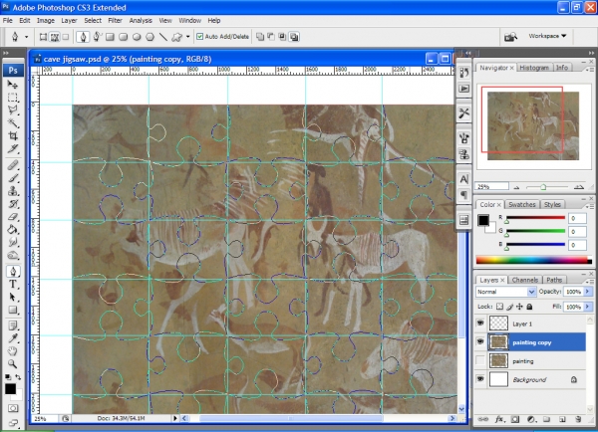Select the Pen tool in toolbox
The image size is (598, 432).
point(13,271)
